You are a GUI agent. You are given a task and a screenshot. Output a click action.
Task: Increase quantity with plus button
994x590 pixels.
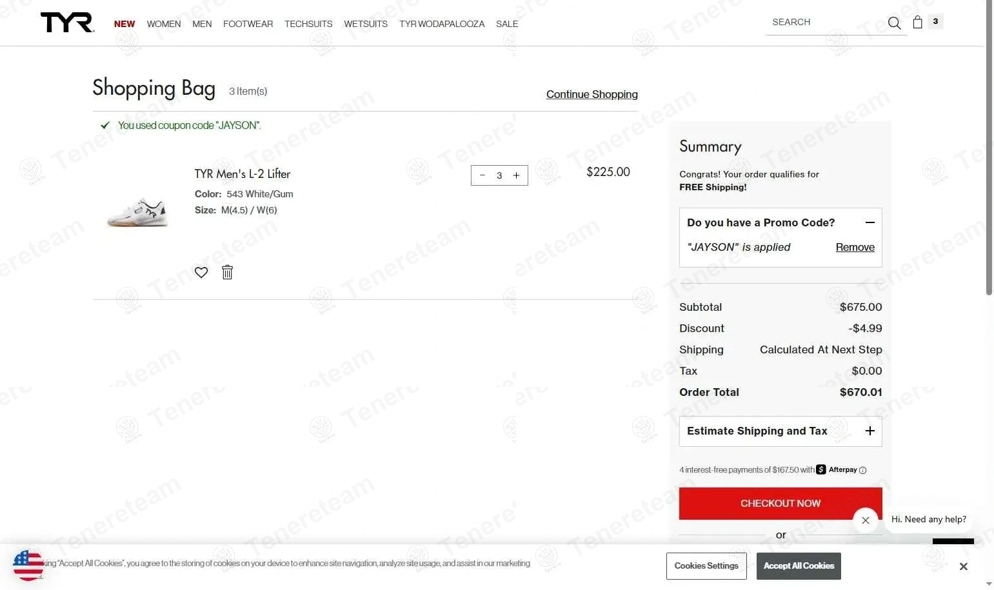[x=516, y=175]
